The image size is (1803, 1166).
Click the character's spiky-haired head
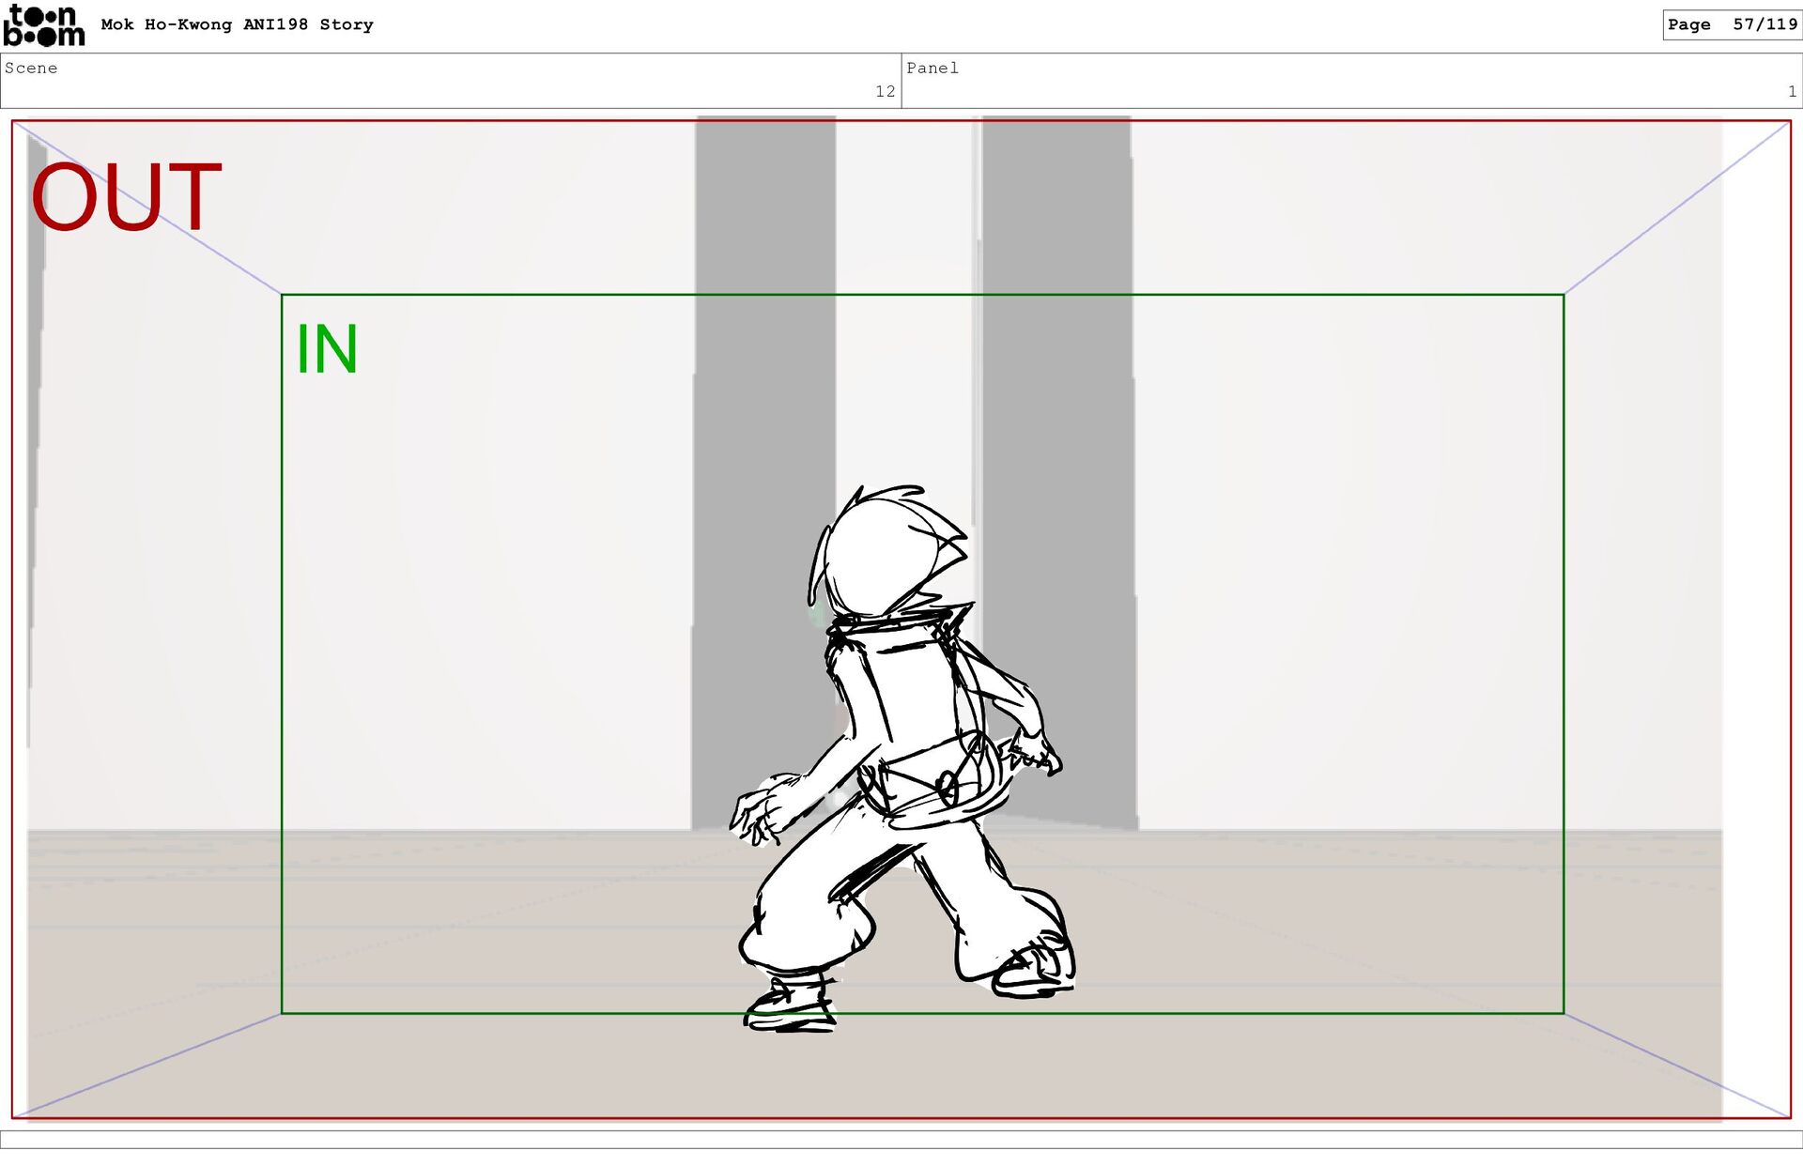point(883,554)
